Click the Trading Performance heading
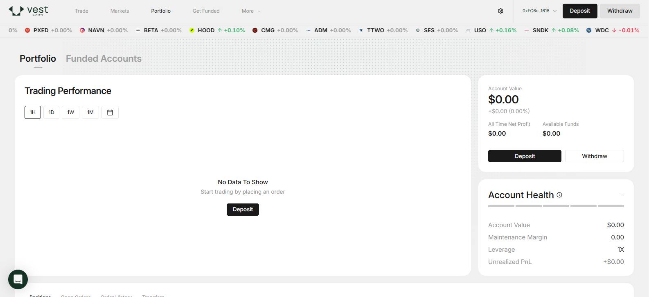 pyautogui.click(x=68, y=91)
